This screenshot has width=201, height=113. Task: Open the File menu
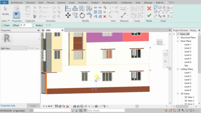tap(4, 3)
